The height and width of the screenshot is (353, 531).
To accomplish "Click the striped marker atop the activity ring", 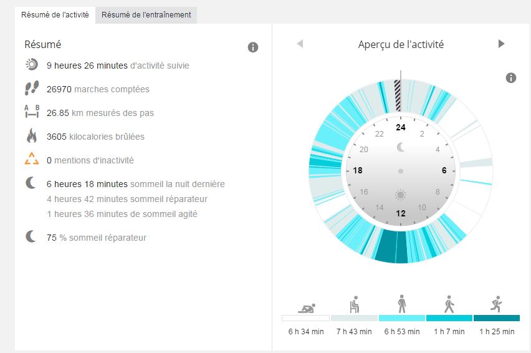I will pyautogui.click(x=398, y=96).
